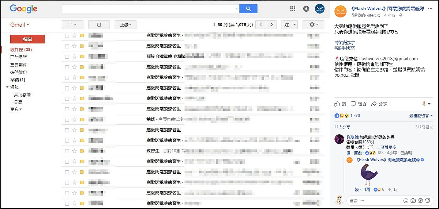Open the comment-as profile selector beside 分享

point(426,104)
